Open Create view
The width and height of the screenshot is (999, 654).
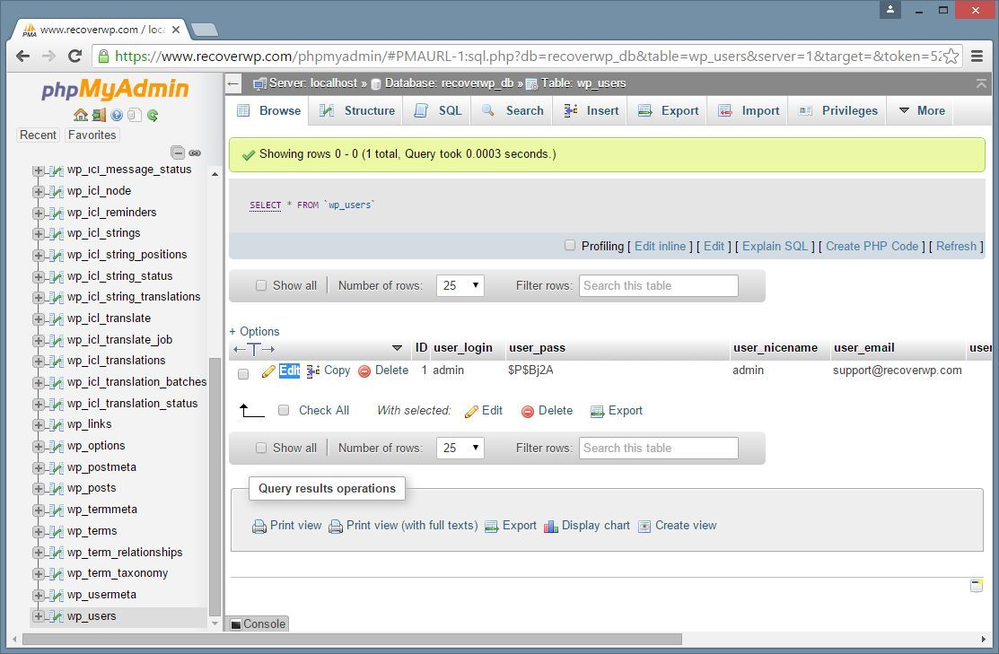point(678,526)
